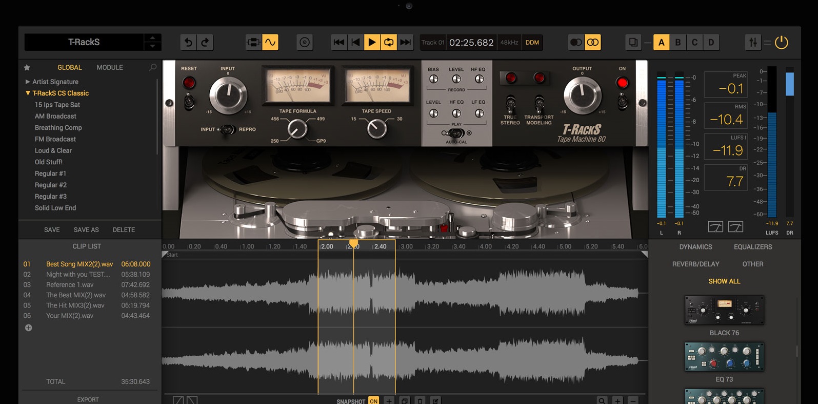The width and height of the screenshot is (818, 404).
Task: Open the T-RackS preset name field
Action: point(84,42)
